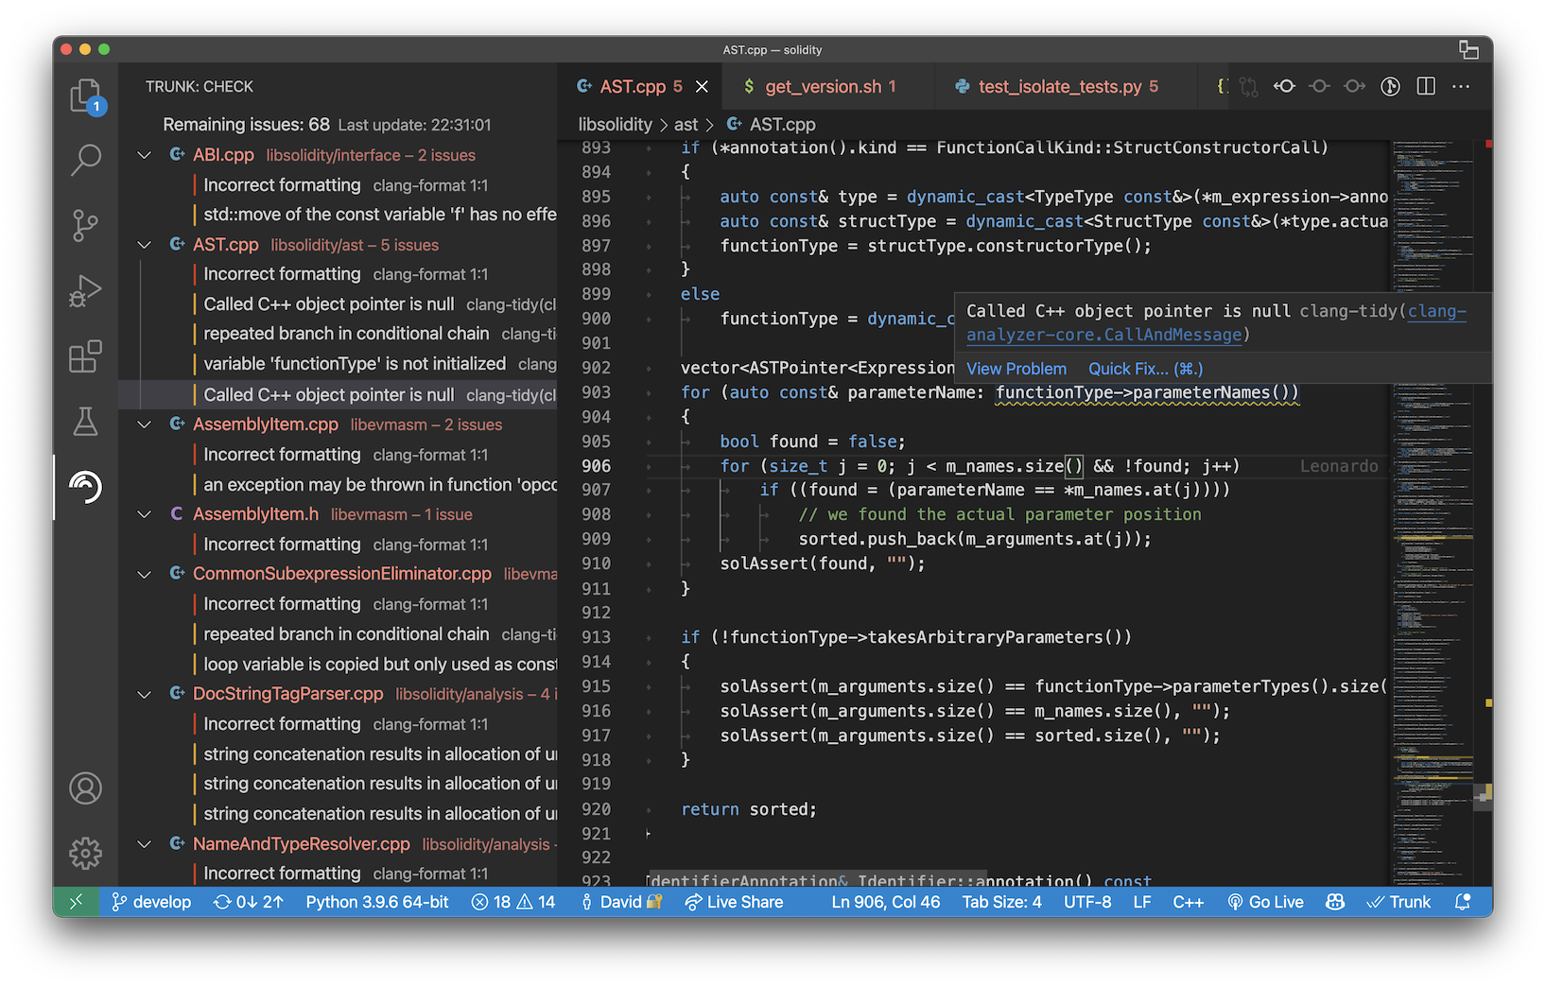Click the minimap slider on right edge
The image size is (1546, 987).
click(x=1483, y=797)
